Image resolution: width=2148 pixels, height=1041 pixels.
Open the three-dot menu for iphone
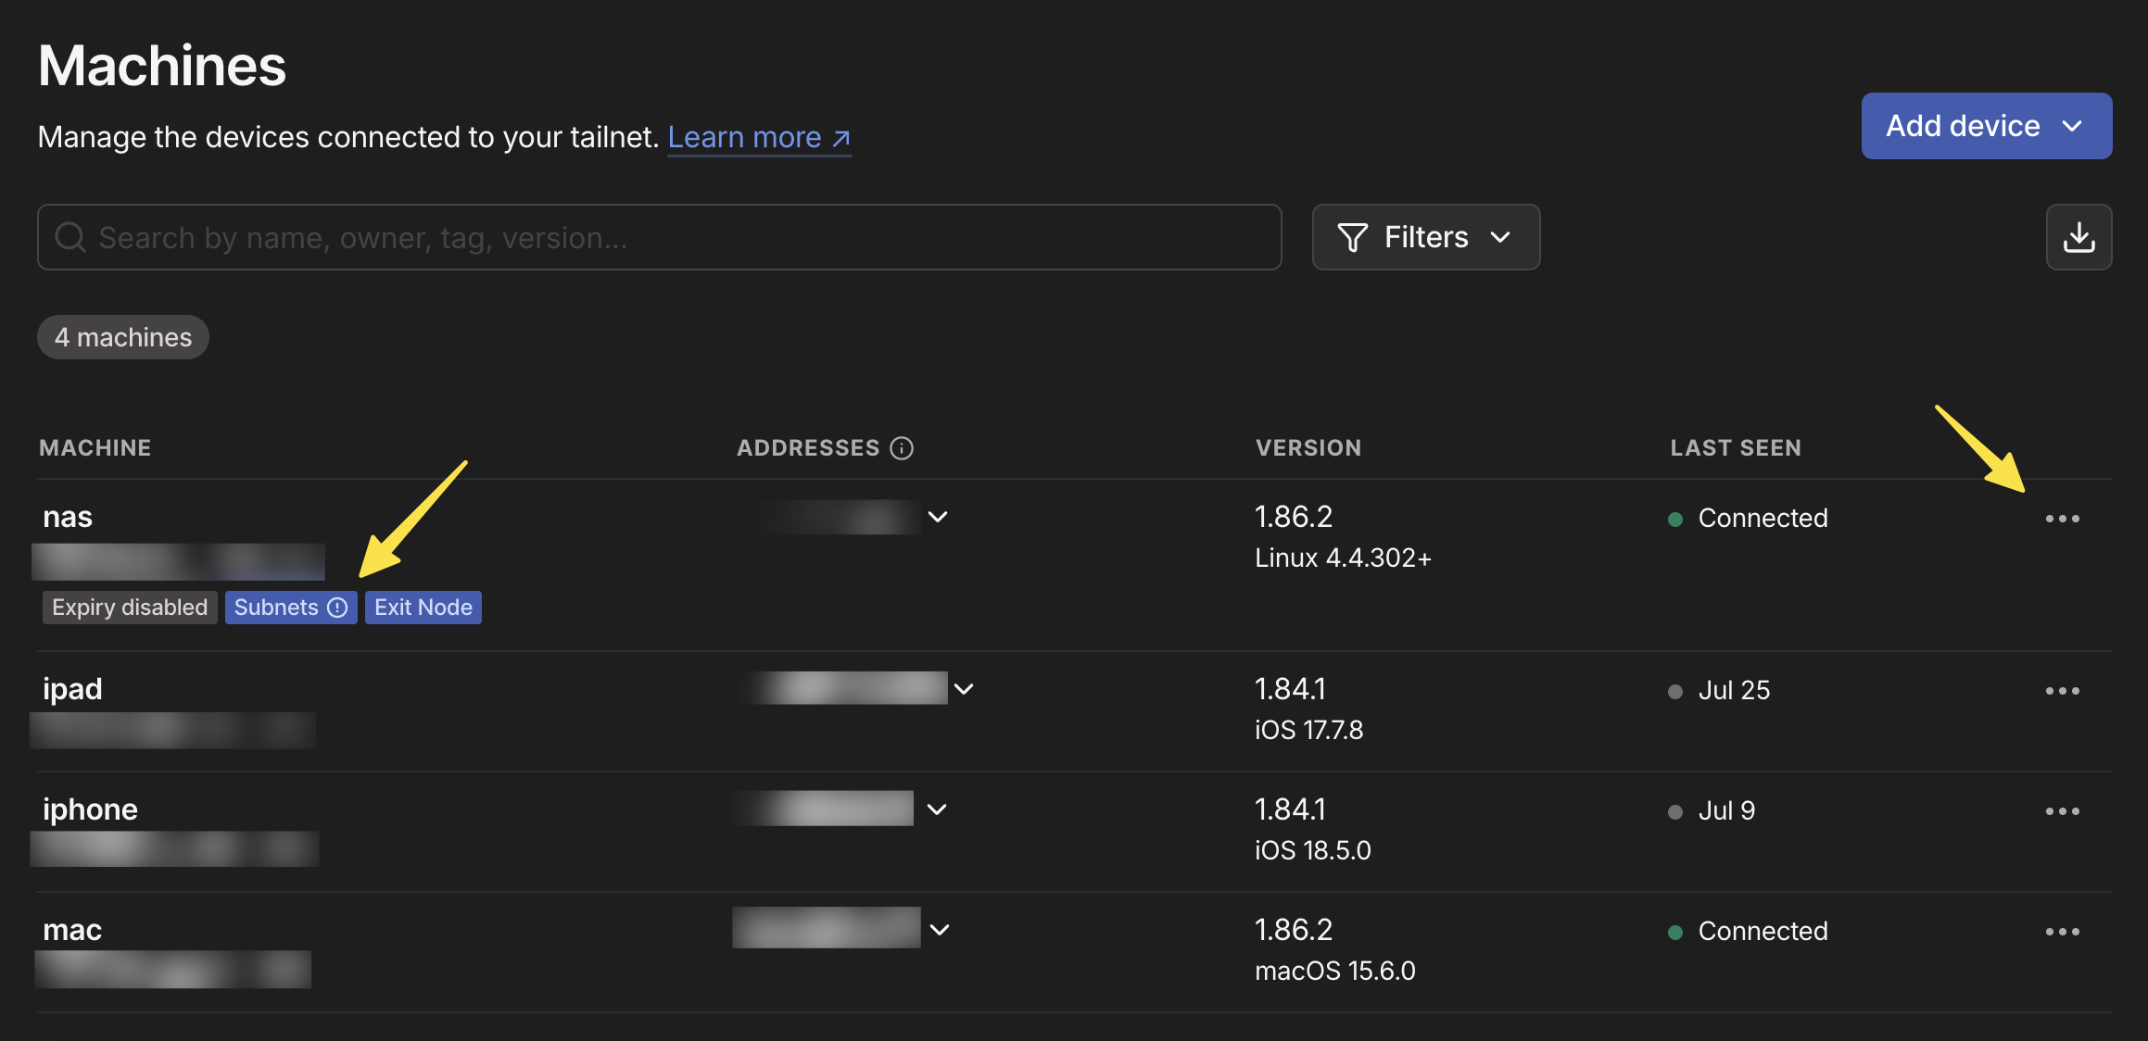pyautogui.click(x=2062, y=811)
